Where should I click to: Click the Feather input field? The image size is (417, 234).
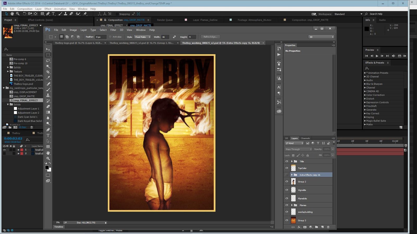pos(101,37)
